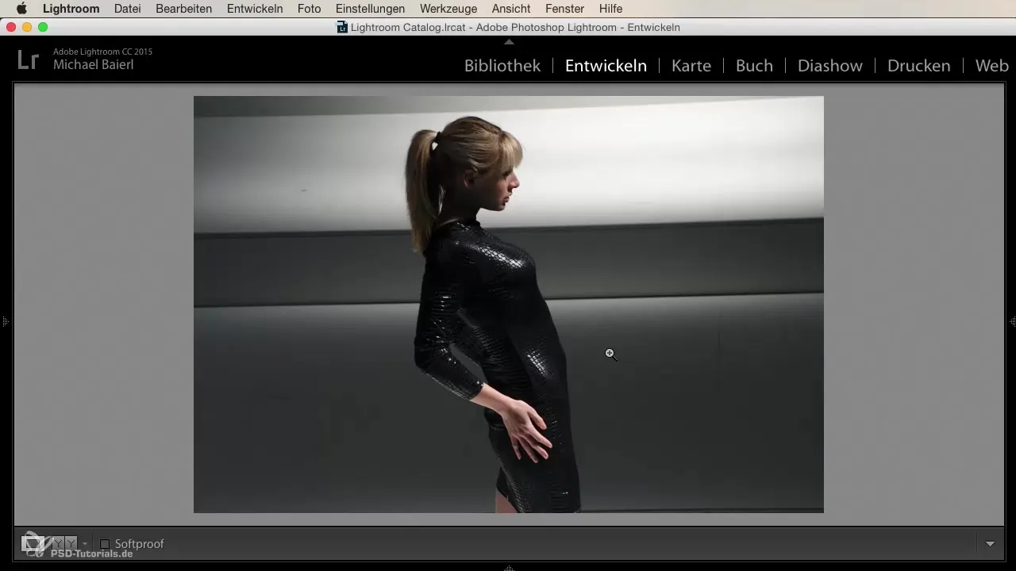This screenshot has height=571, width=1016.
Task: Open the Ansicht menu
Action: pyautogui.click(x=511, y=9)
